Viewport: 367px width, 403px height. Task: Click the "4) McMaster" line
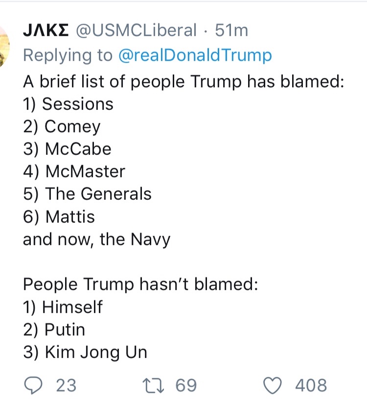click(74, 171)
